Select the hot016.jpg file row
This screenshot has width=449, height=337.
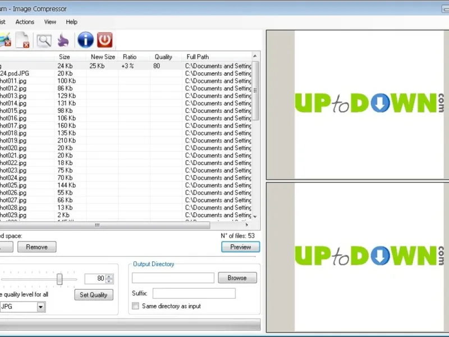tap(126, 118)
